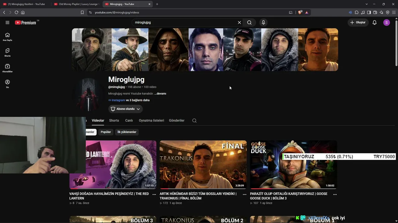The height and width of the screenshot is (223, 398).
Task: Go to the browser home page
Action: click(x=23, y=12)
